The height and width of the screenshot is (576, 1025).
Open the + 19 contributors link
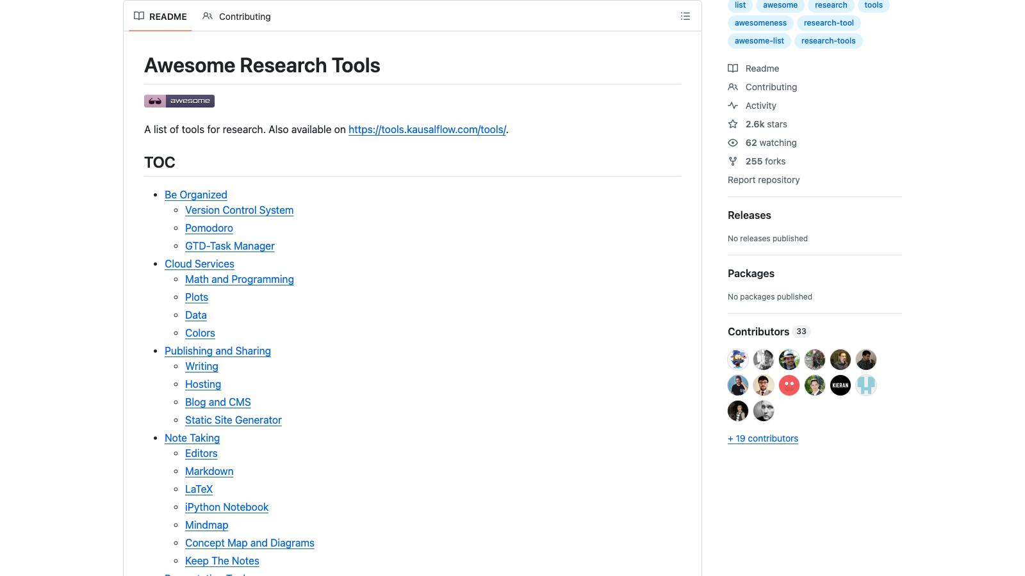point(763,438)
